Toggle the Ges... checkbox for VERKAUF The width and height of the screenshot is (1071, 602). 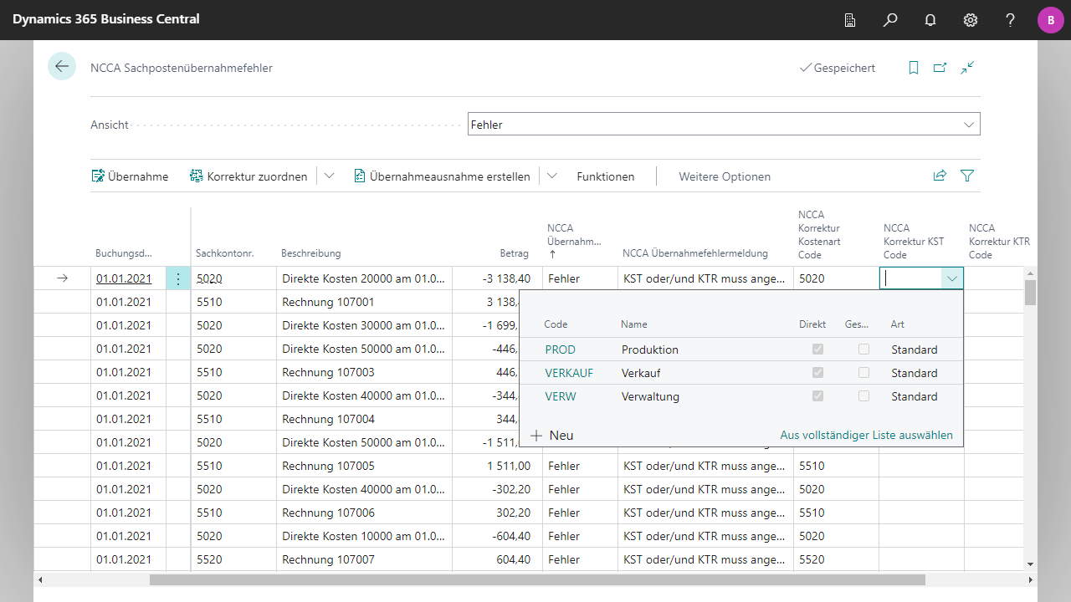point(863,373)
